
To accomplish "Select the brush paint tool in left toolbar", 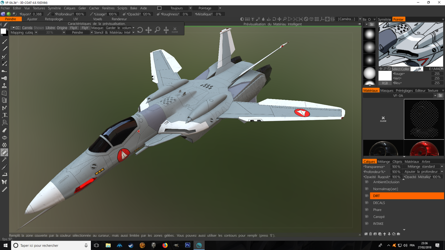I will pos(4,41).
